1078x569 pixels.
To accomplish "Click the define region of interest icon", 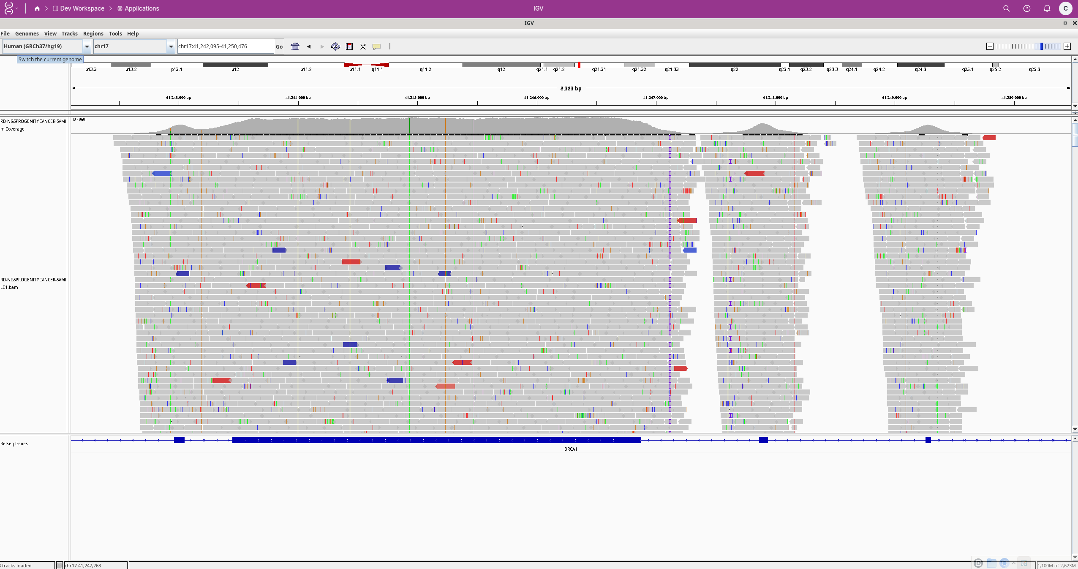I will (349, 46).
